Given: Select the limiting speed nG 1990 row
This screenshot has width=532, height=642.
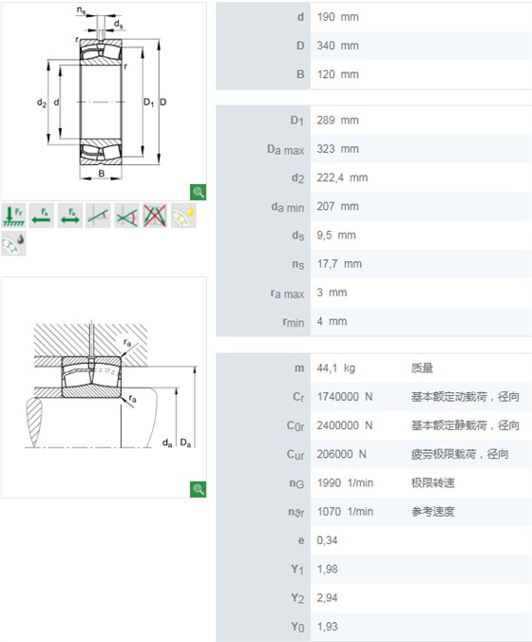Looking at the screenshot, I should point(374,483).
